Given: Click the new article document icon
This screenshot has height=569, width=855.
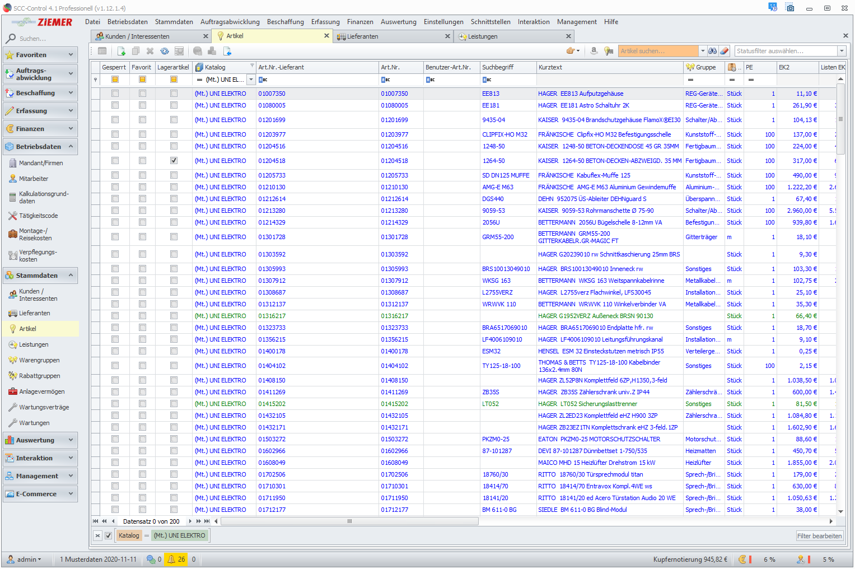Looking at the screenshot, I should [122, 51].
